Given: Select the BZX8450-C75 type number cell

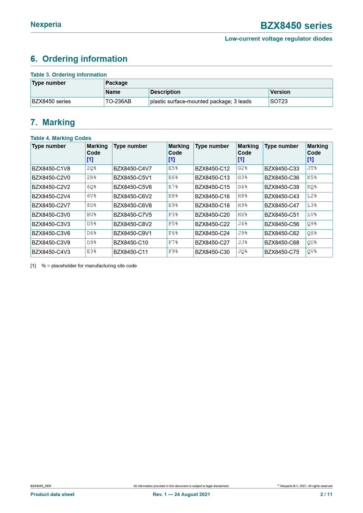Looking at the screenshot, I should point(282,252).
